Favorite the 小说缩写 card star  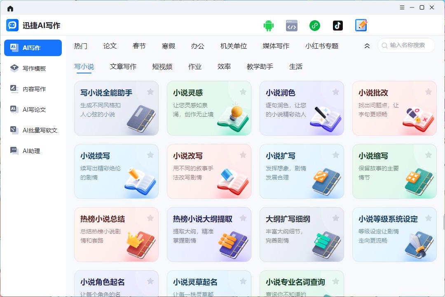pyautogui.click(x=429, y=155)
